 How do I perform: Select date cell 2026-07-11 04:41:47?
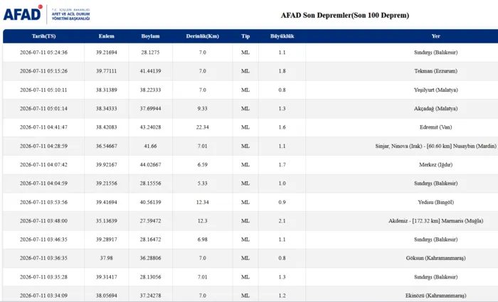(x=43, y=127)
